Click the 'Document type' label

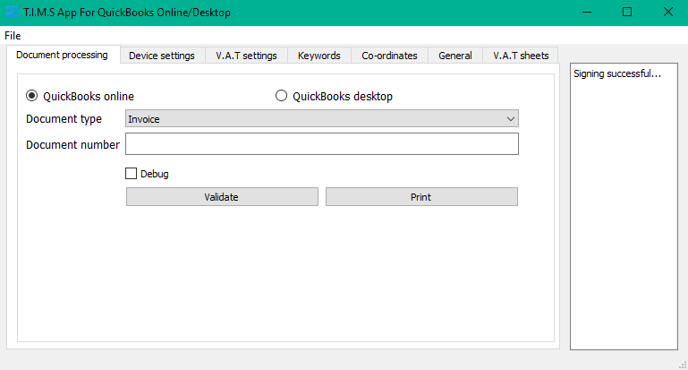click(x=64, y=119)
